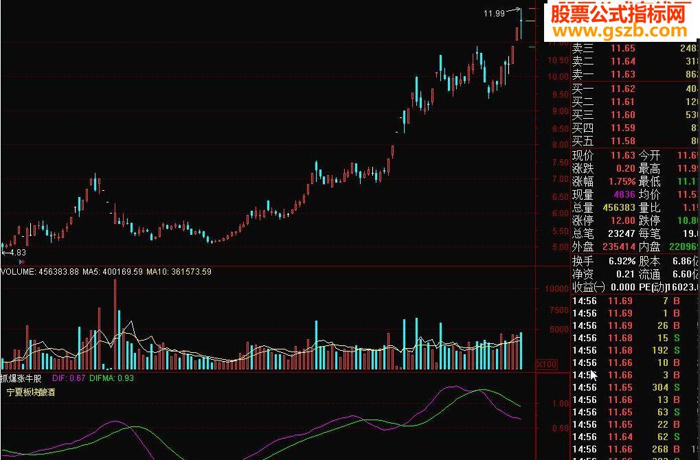
Task: Click the 净资 value 0.21
Action: pyautogui.click(x=625, y=274)
